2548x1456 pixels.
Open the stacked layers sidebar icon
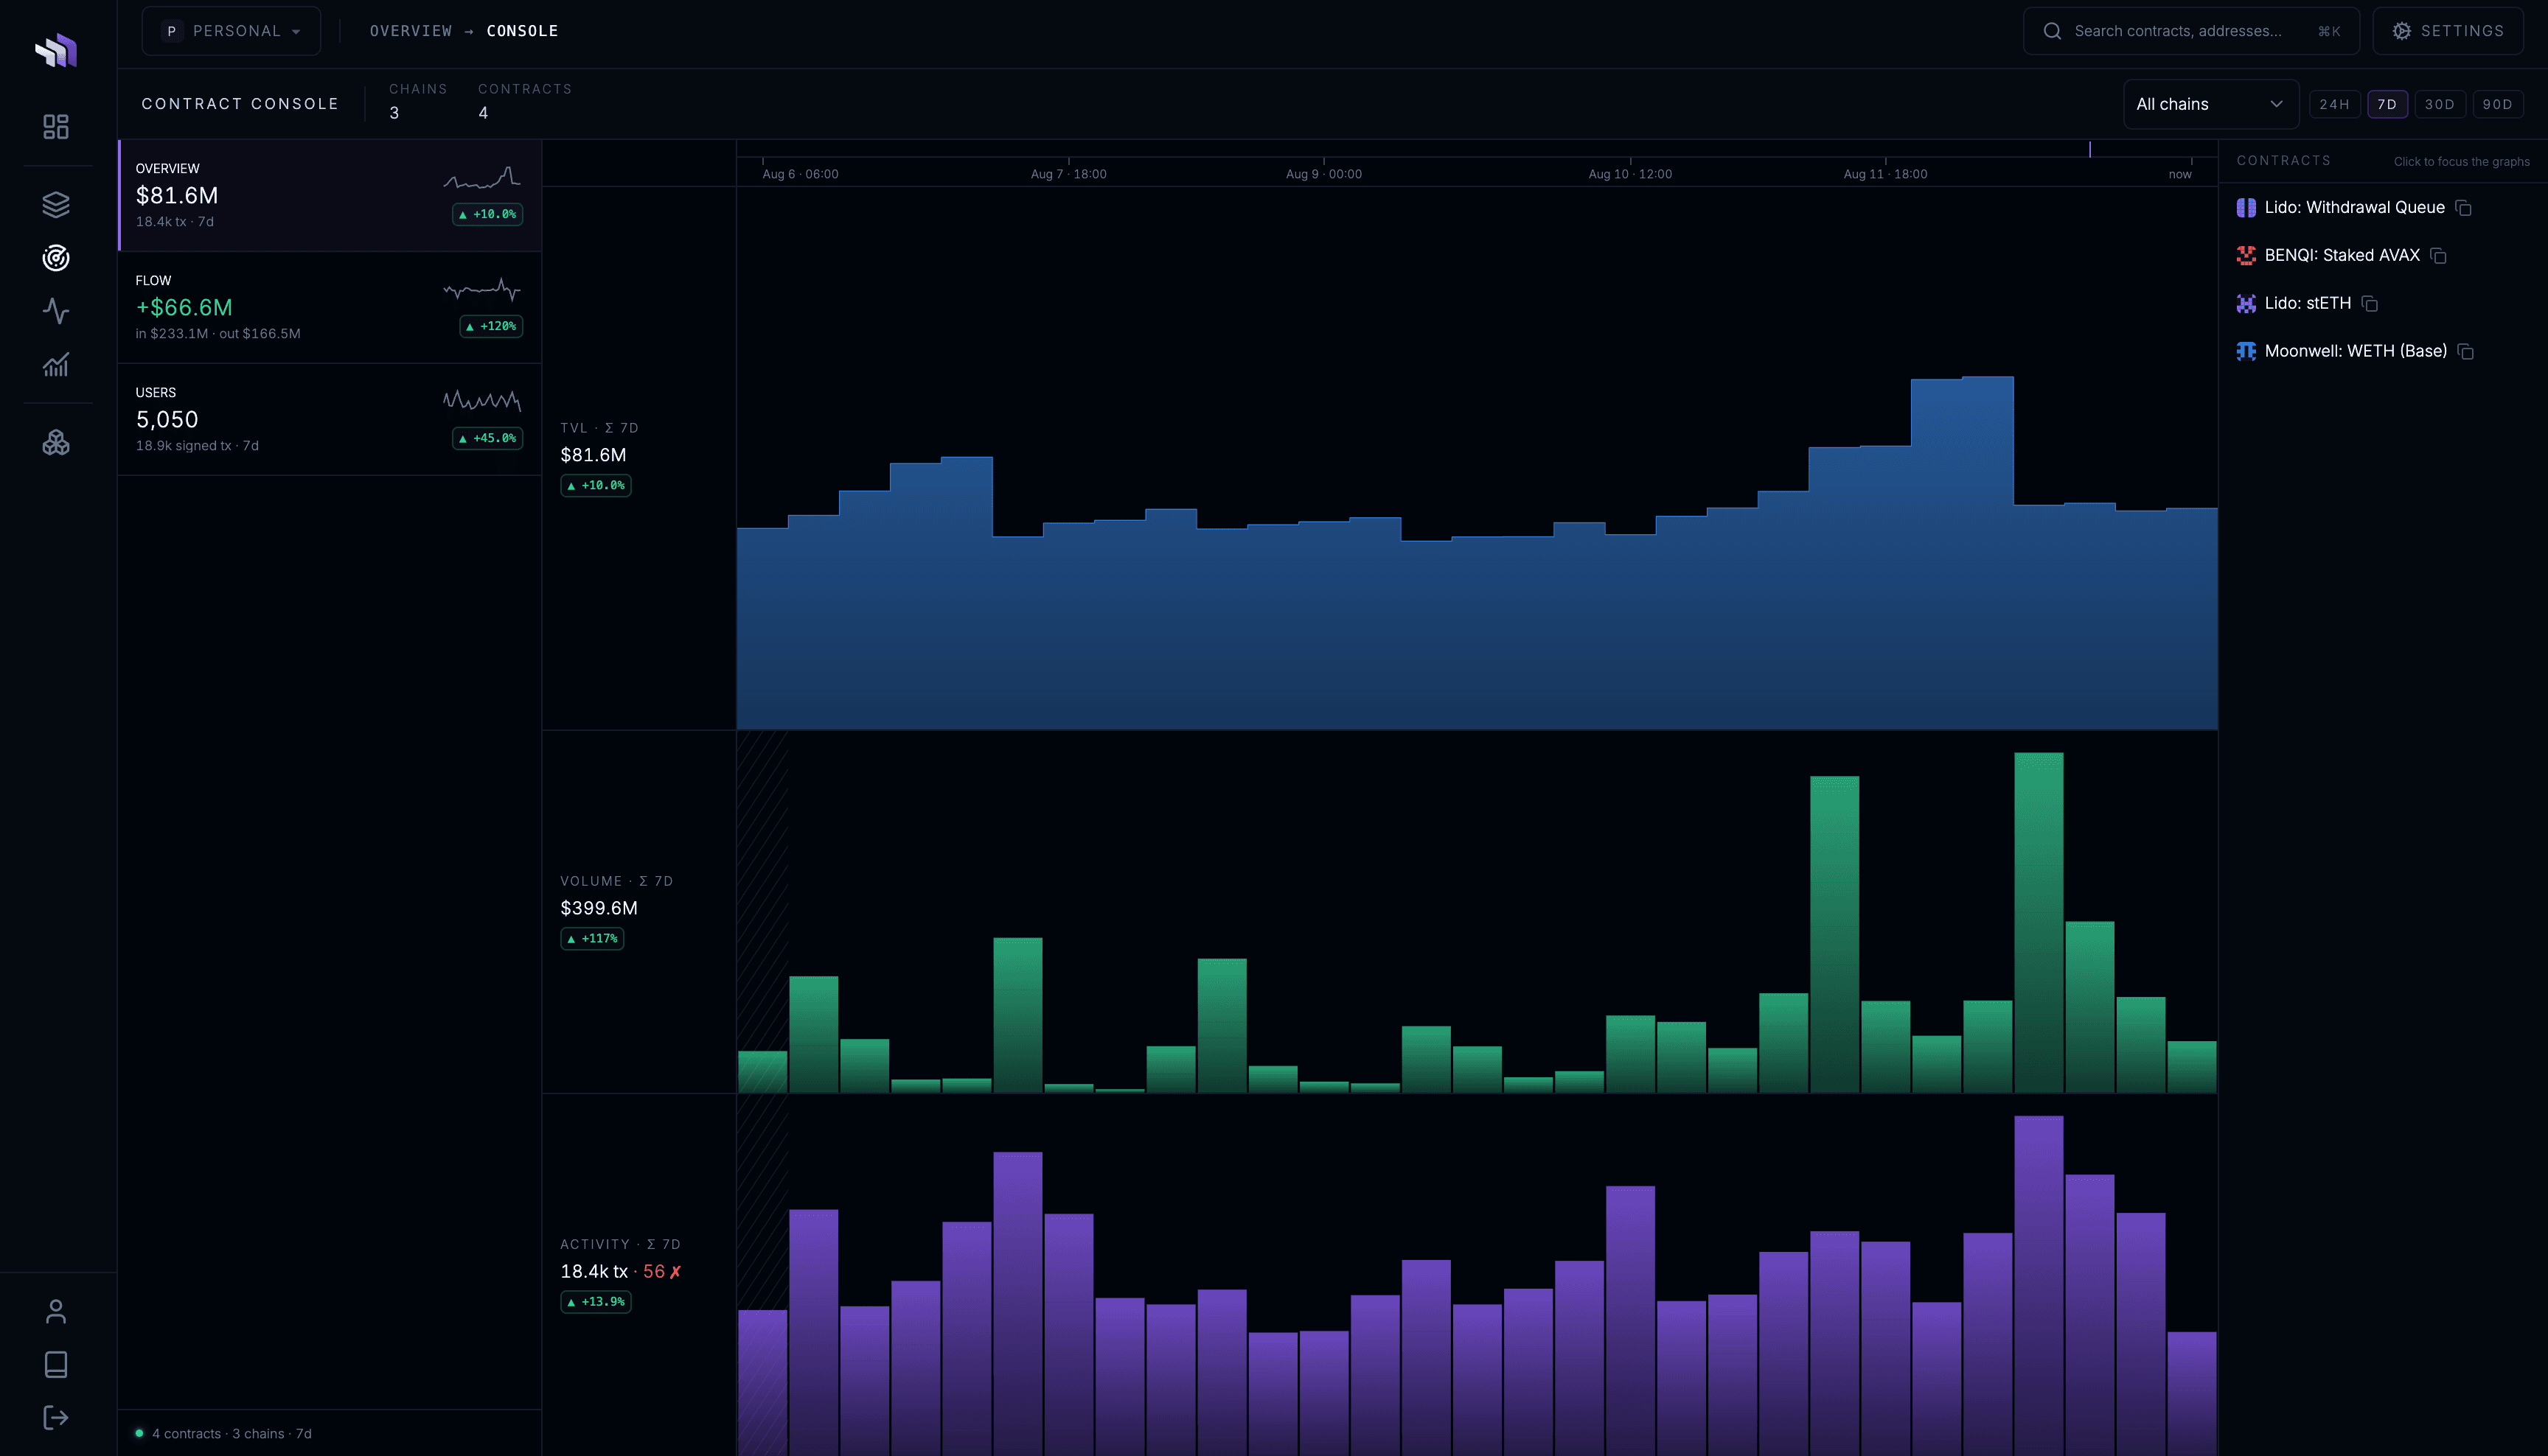click(x=56, y=205)
